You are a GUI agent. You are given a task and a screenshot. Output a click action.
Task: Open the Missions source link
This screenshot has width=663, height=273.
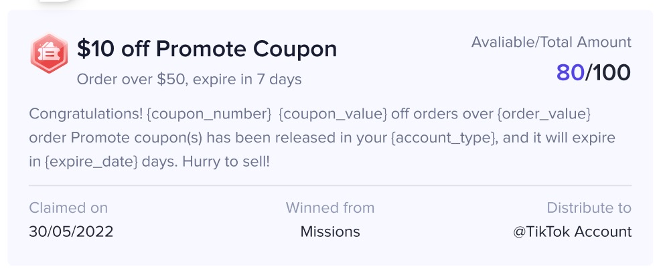pos(330,232)
